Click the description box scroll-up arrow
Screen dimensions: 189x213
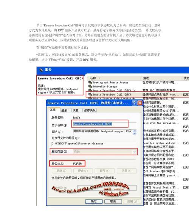tap(135, 131)
